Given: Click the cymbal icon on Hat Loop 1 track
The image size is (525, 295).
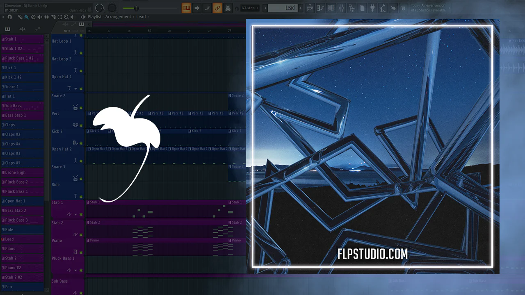Looking at the screenshot, I should tap(75, 52).
